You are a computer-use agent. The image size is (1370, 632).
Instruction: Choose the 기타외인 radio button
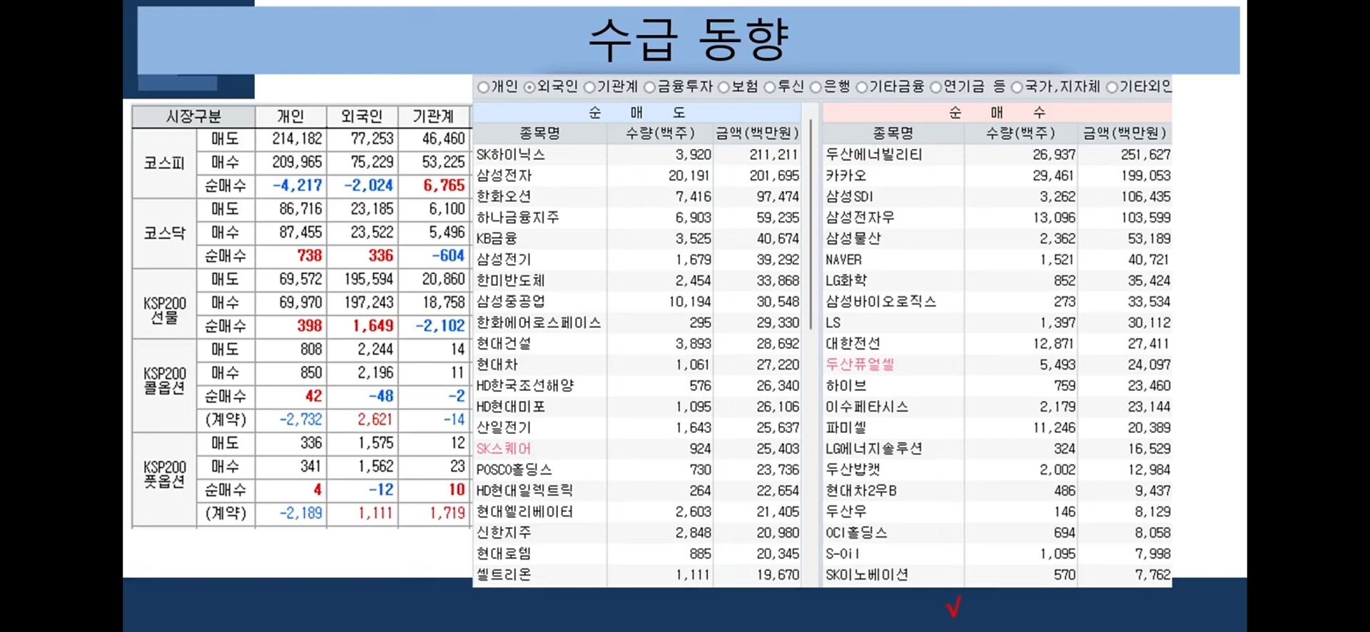pos(1112,87)
